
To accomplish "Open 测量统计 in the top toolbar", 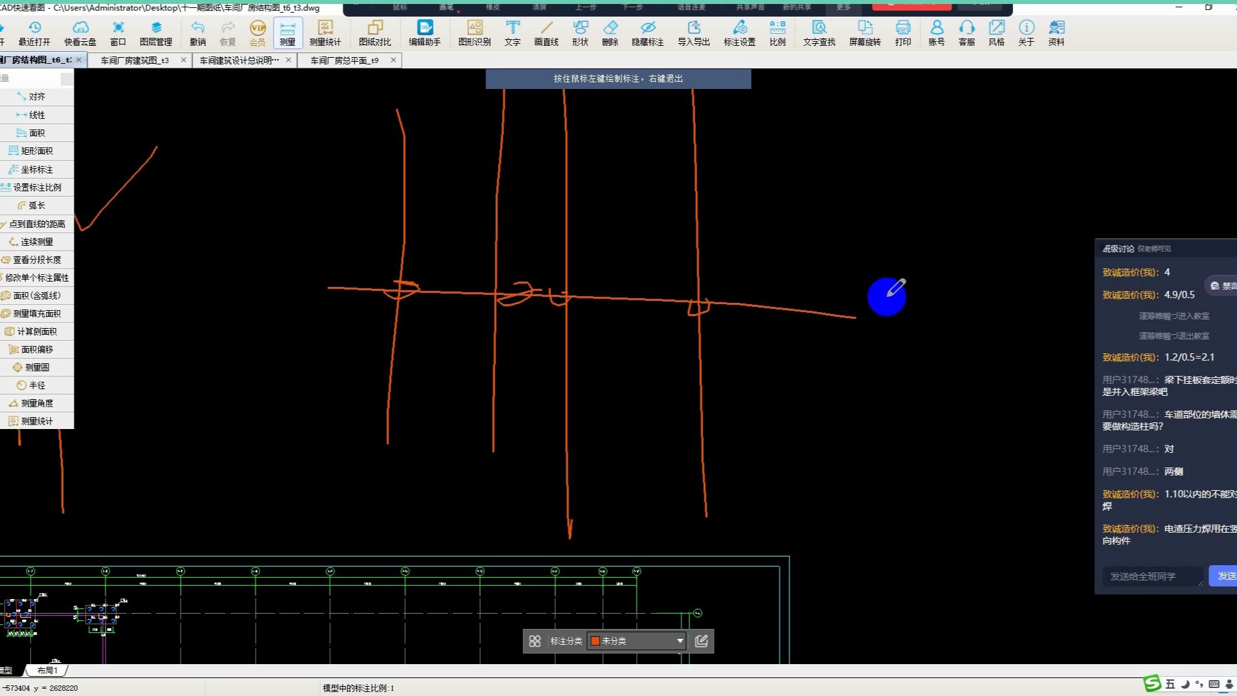I will (325, 33).
